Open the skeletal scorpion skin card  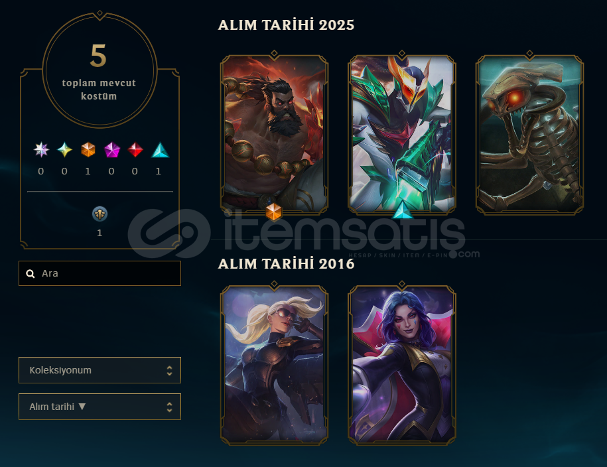pos(529,134)
